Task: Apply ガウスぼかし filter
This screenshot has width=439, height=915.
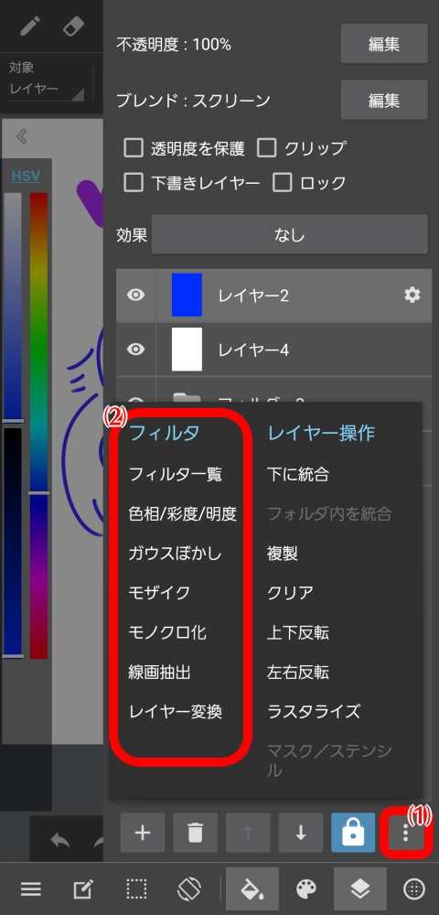Action: click(x=175, y=554)
